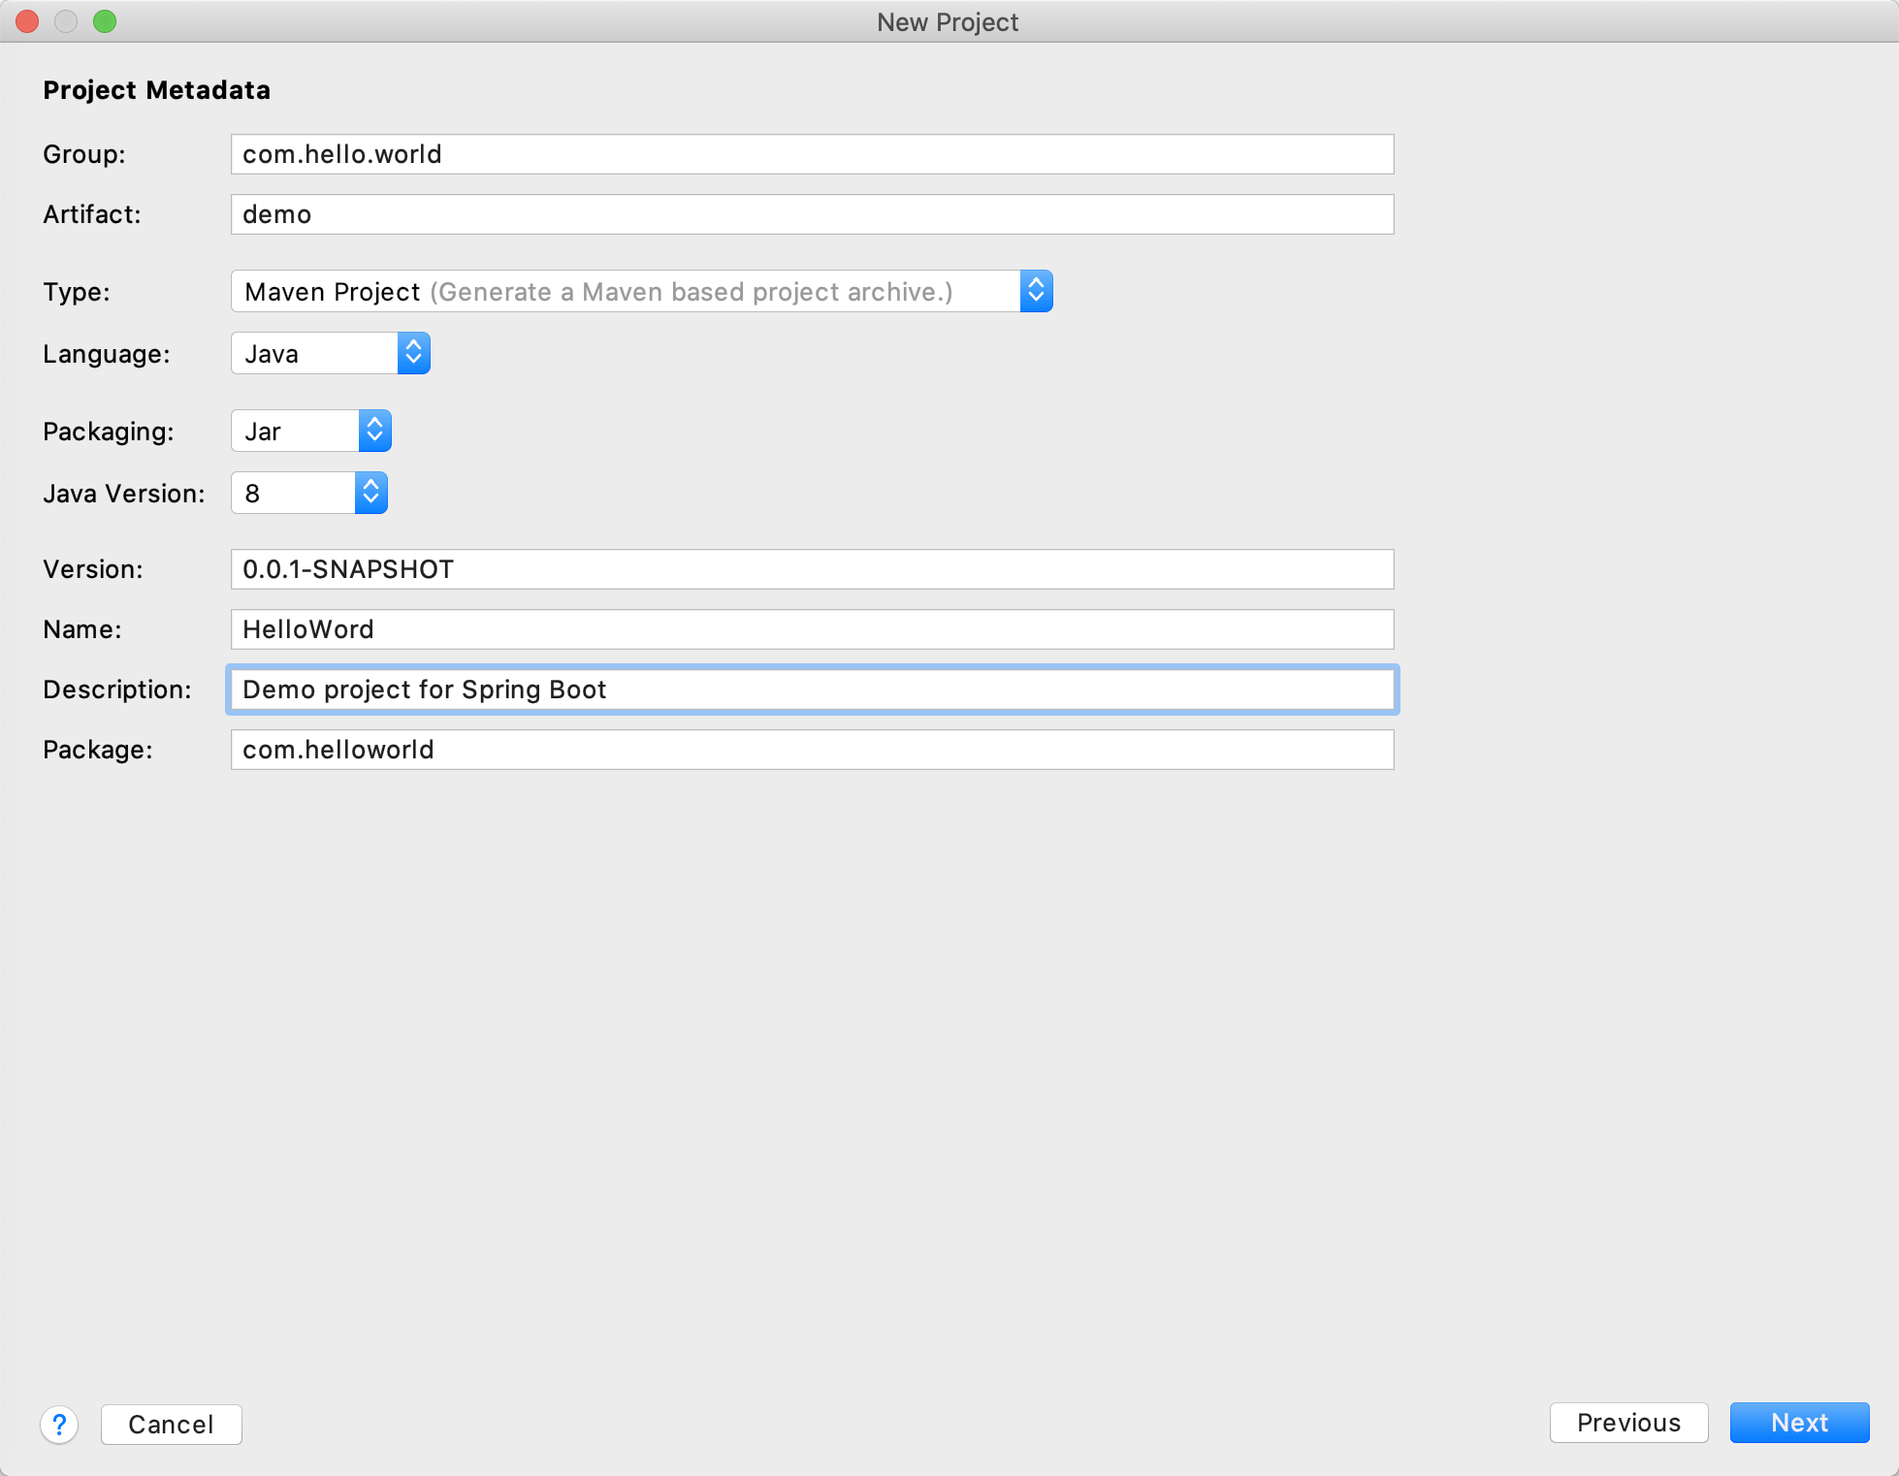
Task: Close the New Project window
Action: click(27, 21)
